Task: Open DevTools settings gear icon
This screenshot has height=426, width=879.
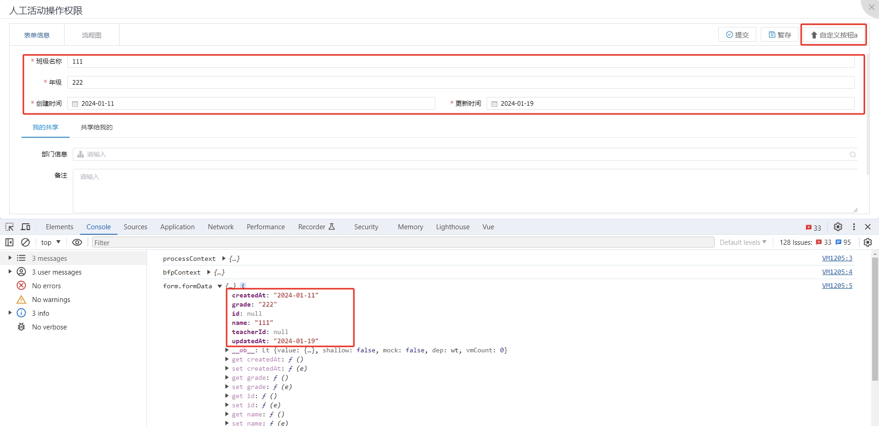Action: click(838, 227)
